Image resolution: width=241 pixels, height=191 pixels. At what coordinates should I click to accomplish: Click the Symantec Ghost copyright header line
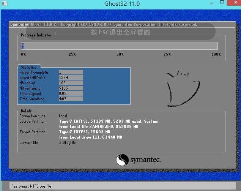(104, 24)
